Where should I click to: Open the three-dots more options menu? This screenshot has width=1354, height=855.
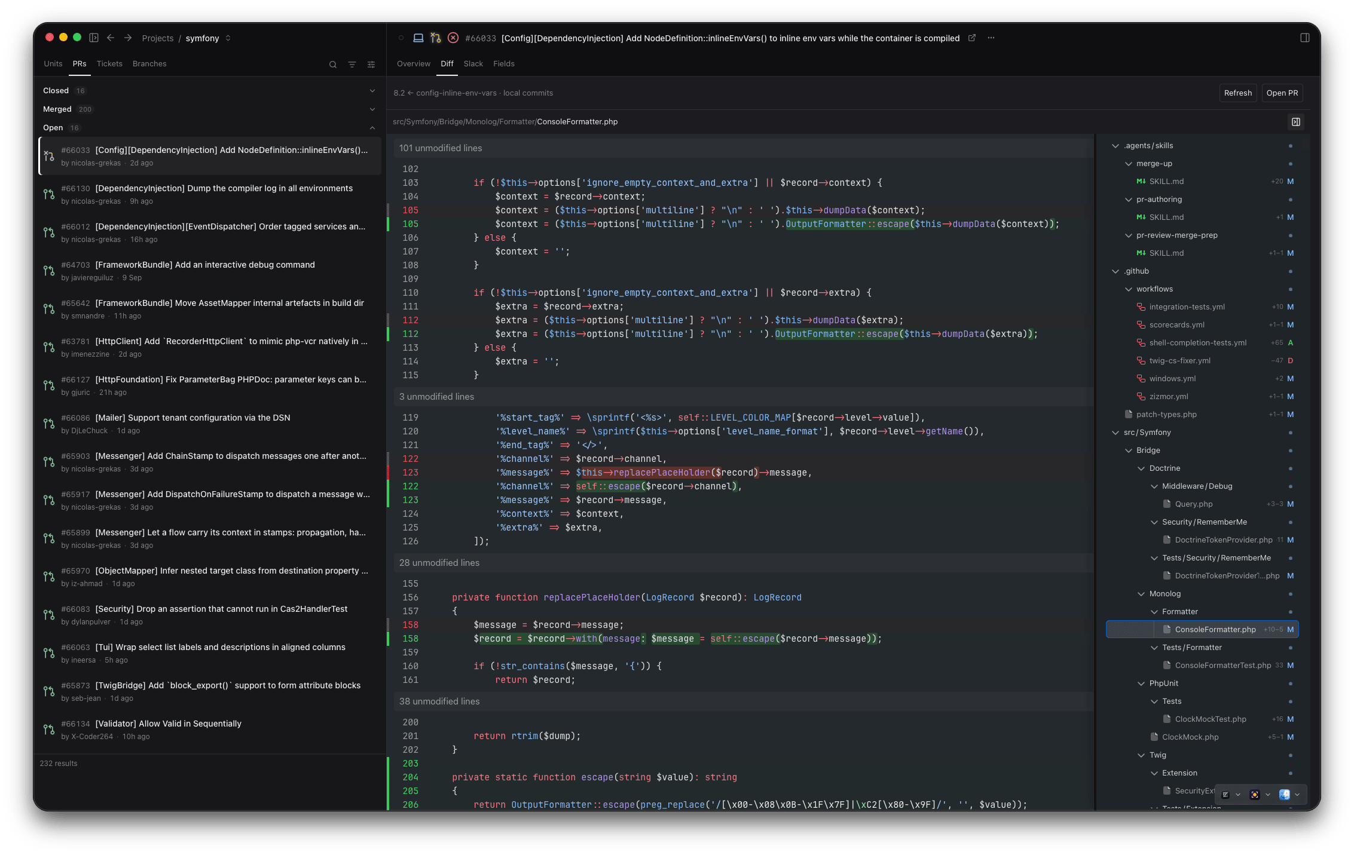point(991,38)
